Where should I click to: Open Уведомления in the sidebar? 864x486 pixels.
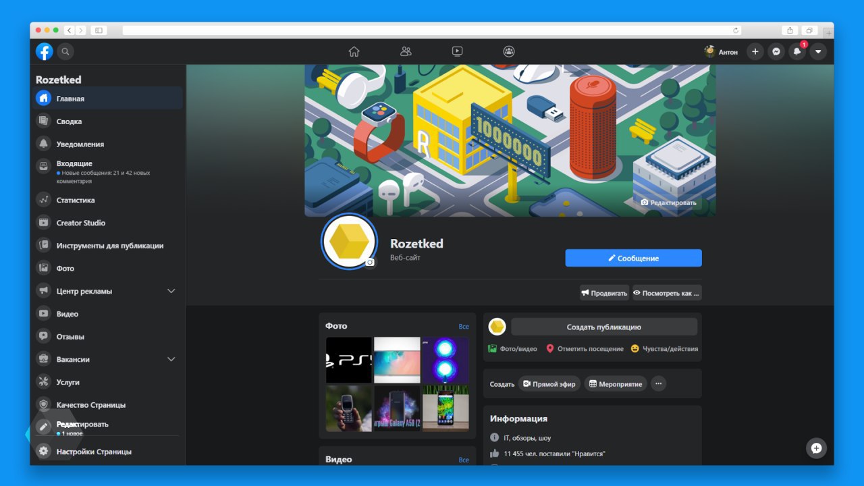pos(108,144)
